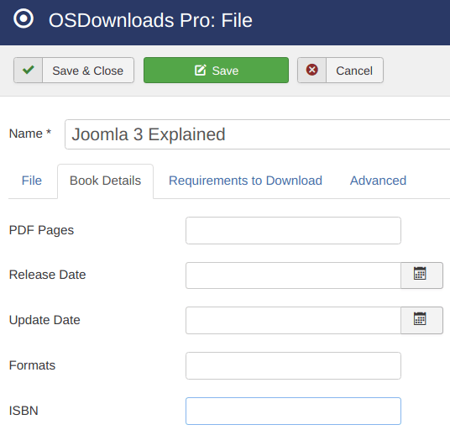Click the 'OSDownloads Pro: File' page title
450x430 pixels.
(150, 20)
